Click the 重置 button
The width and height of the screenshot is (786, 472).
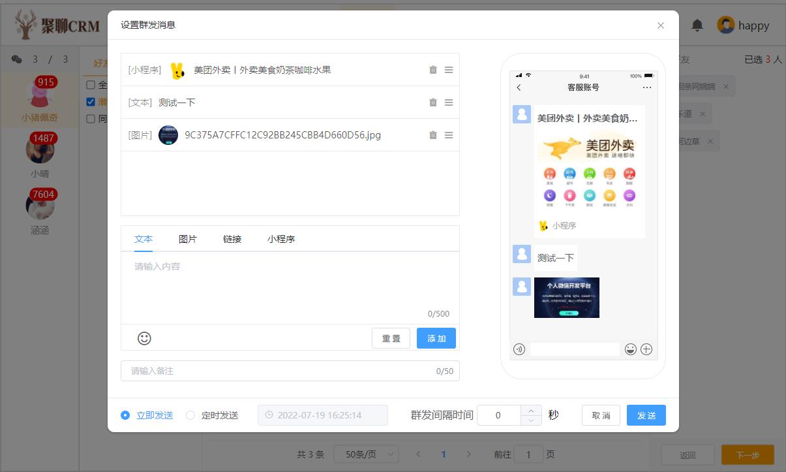point(391,338)
